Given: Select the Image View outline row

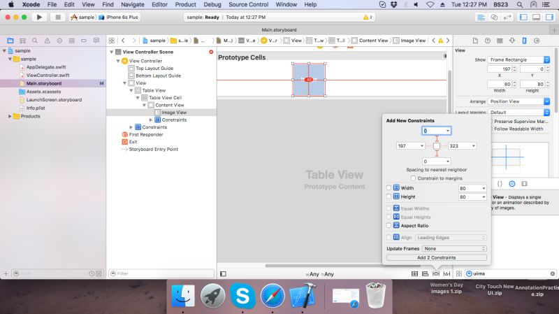Looking at the screenshot, I should 161,113.
